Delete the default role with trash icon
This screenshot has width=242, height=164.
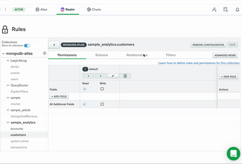[125, 76]
